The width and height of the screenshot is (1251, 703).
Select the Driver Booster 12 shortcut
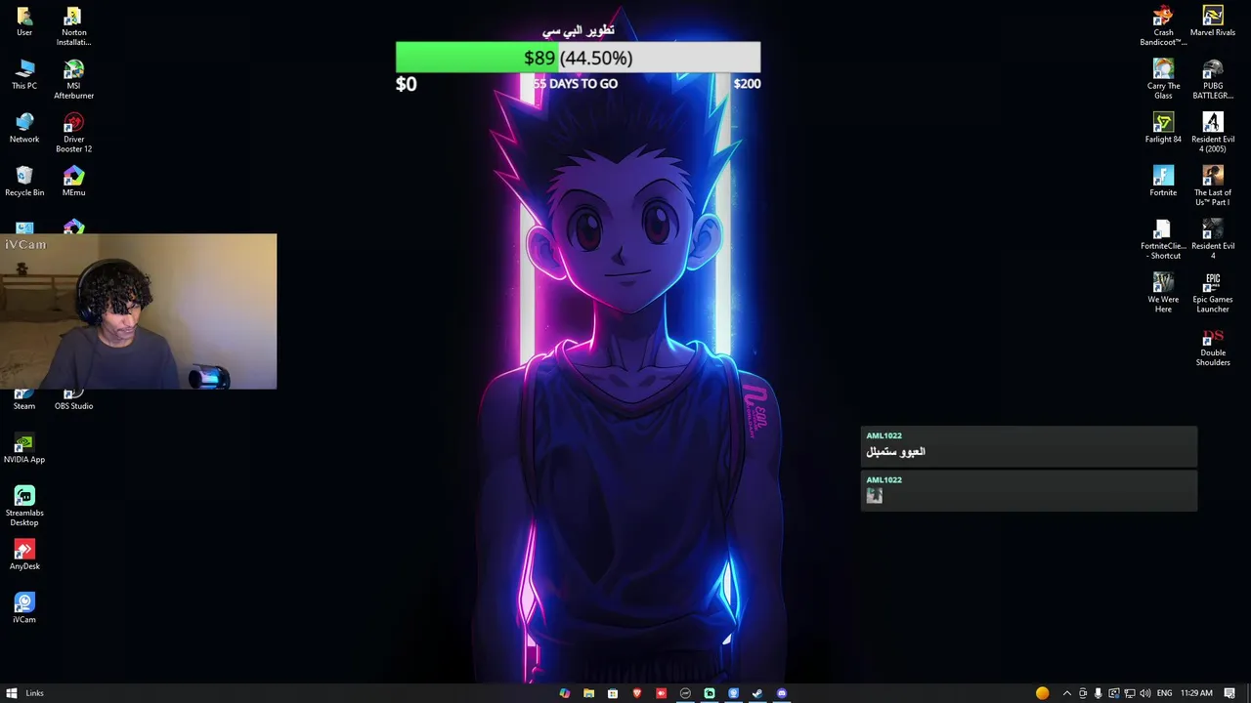[x=73, y=134]
